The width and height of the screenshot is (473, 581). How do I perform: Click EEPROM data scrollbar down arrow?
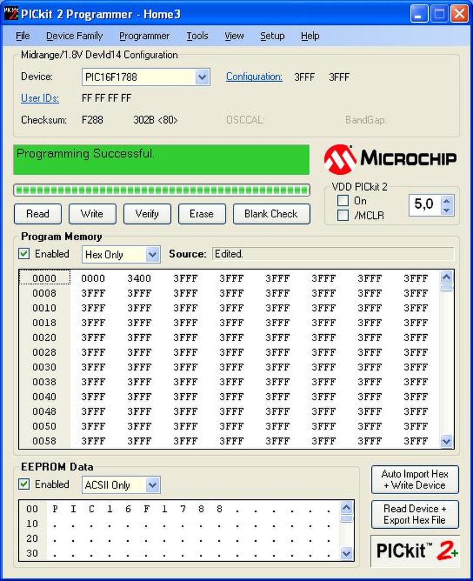click(x=346, y=554)
